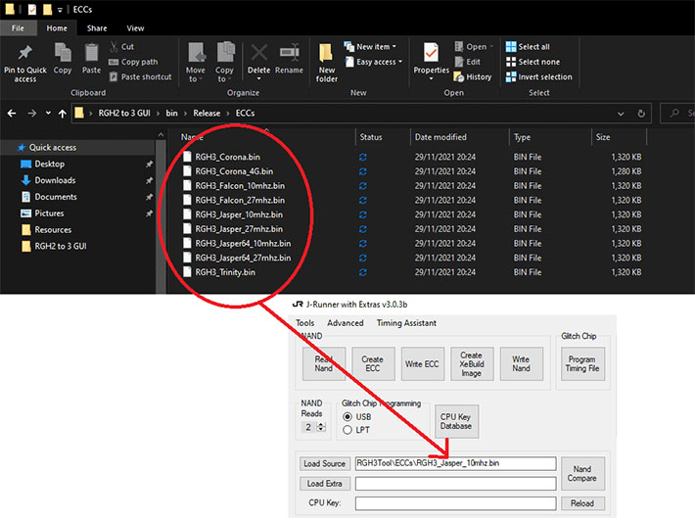The image size is (695, 520).
Task: Open the CPU Key Database
Action: pyautogui.click(x=456, y=422)
